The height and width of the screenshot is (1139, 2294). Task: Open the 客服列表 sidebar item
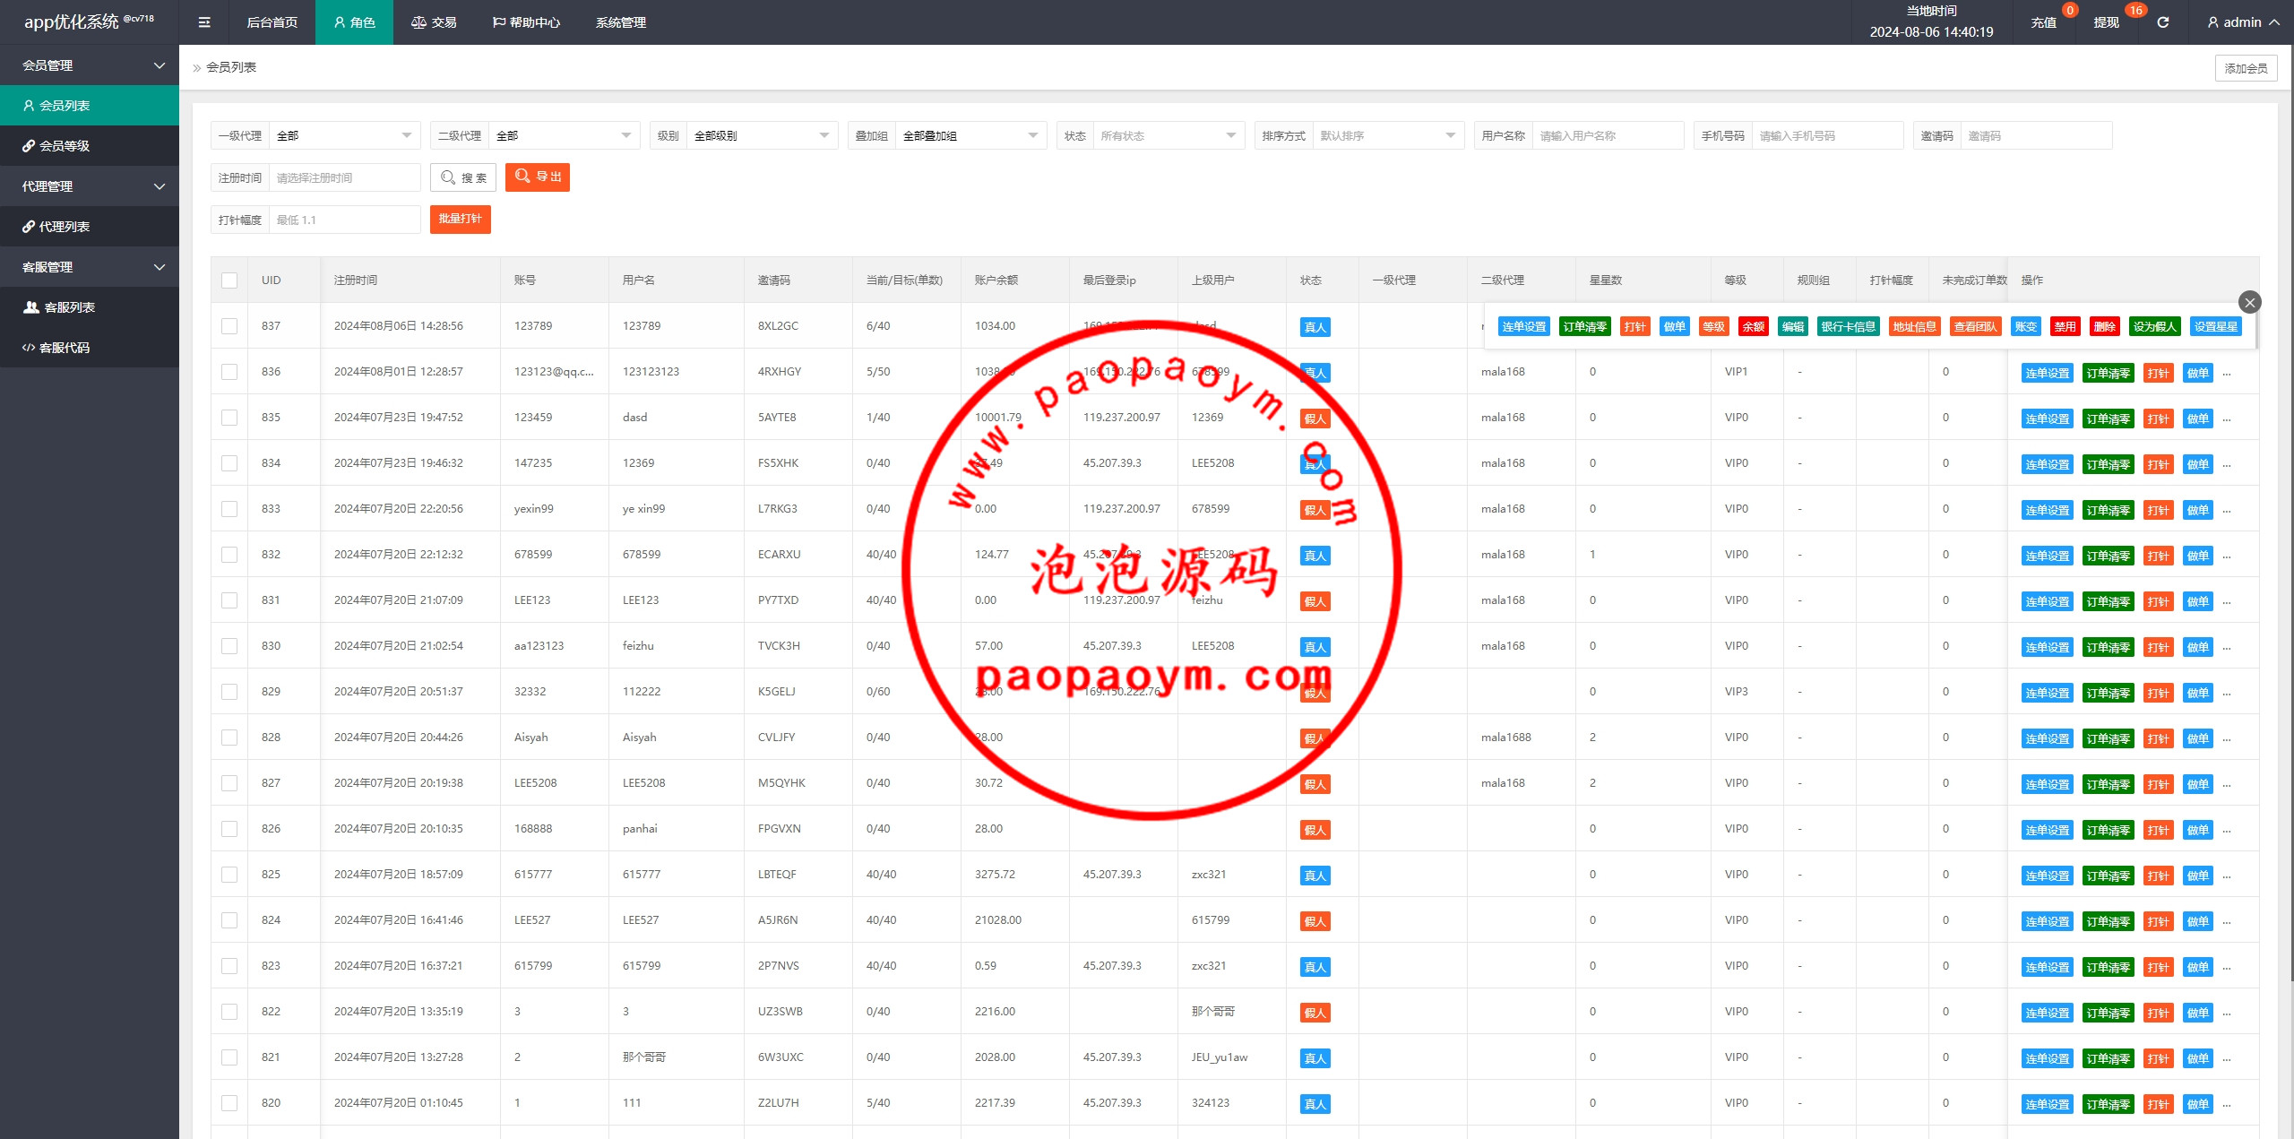click(x=90, y=306)
